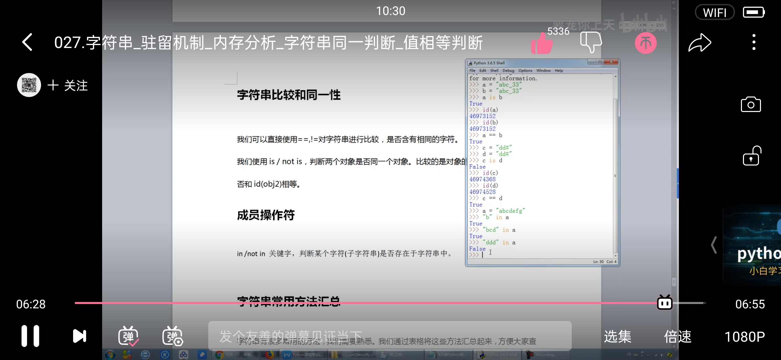Skip to next video
The height and width of the screenshot is (360, 781).
pos(79,336)
